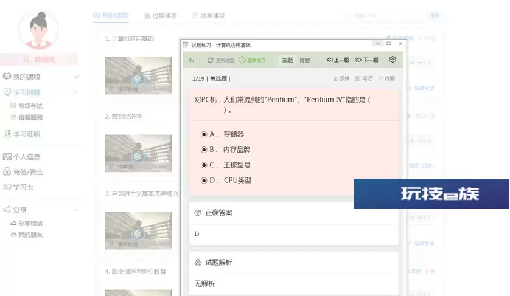Click question counter 1/19 单选题
Screen dimensions: 510x296
point(211,78)
